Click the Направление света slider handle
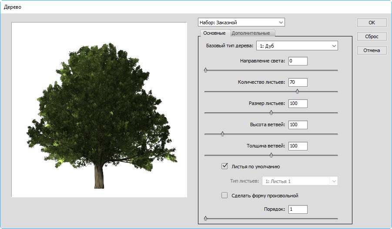This screenshot has width=392, height=229. [x=205, y=70]
